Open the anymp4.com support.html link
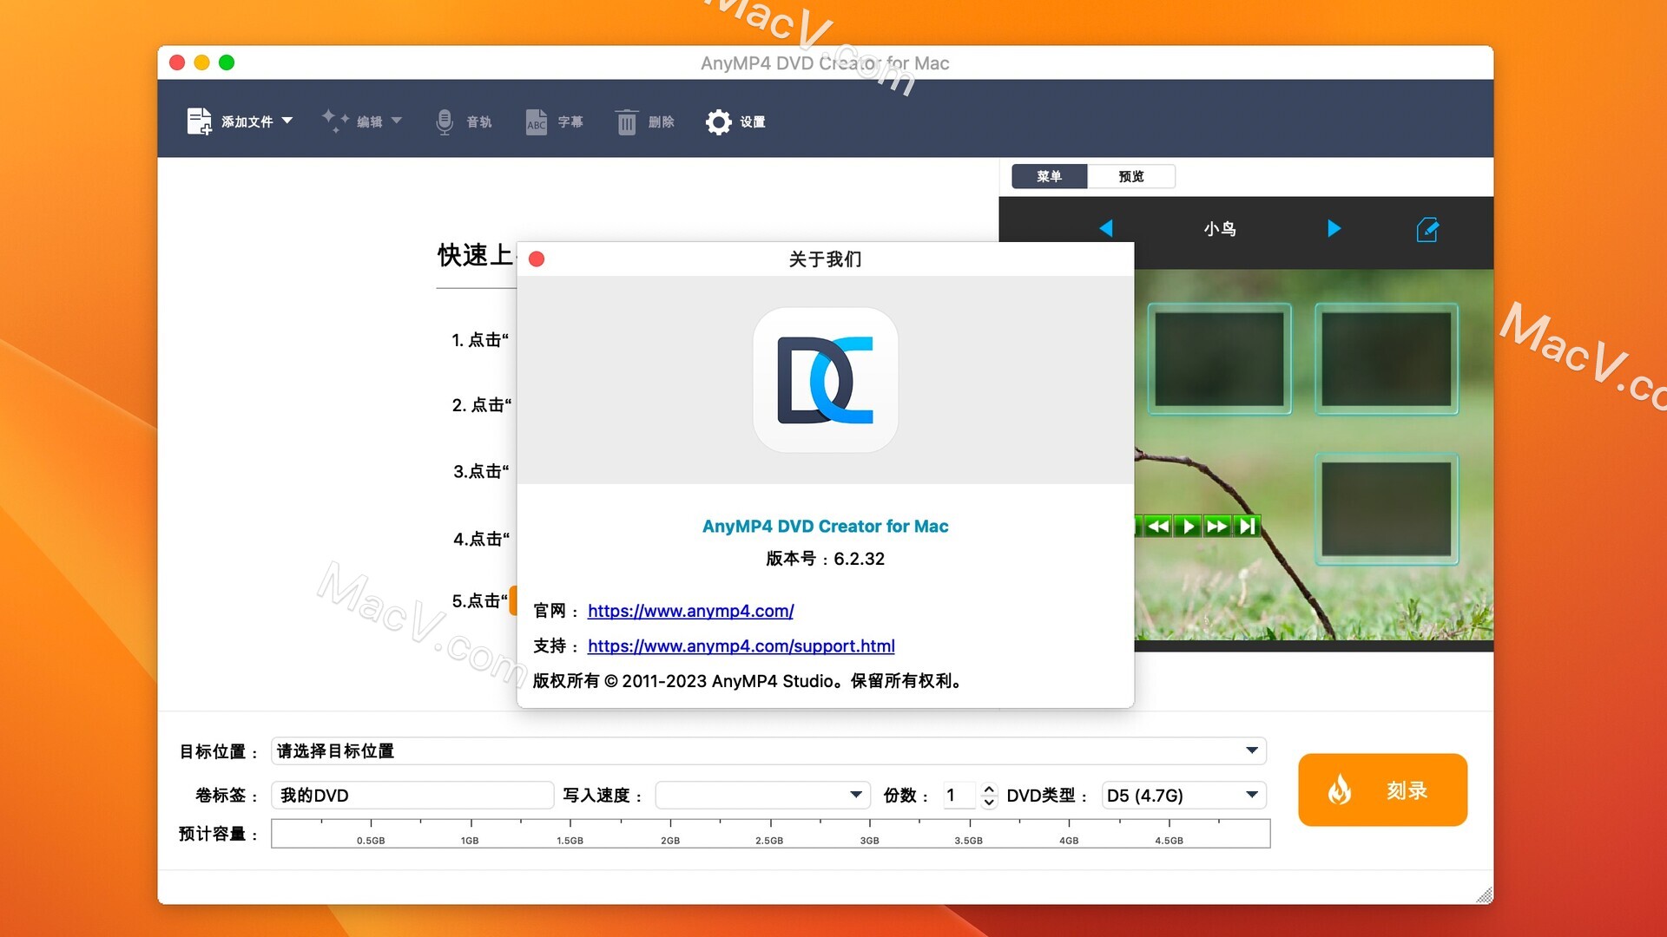Screen dimensions: 1667x937 pos(741,646)
